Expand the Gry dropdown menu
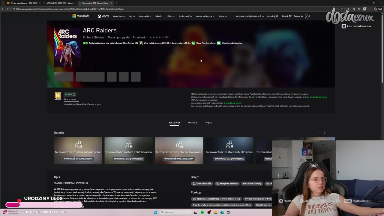 [132, 16]
